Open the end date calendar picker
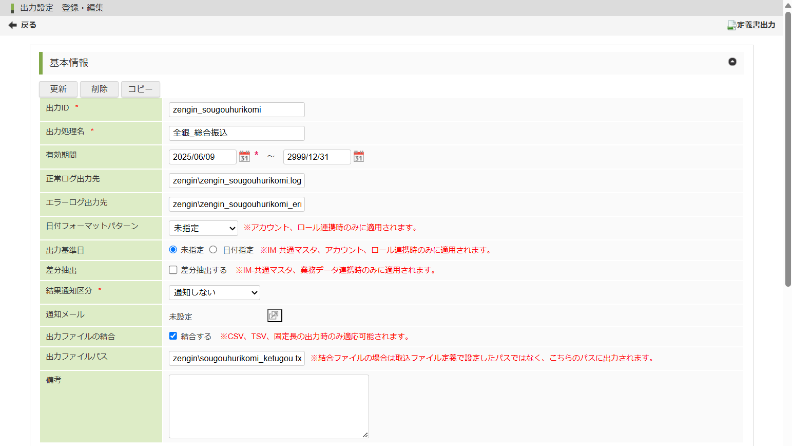Image resolution: width=792 pixels, height=446 pixels. click(358, 157)
